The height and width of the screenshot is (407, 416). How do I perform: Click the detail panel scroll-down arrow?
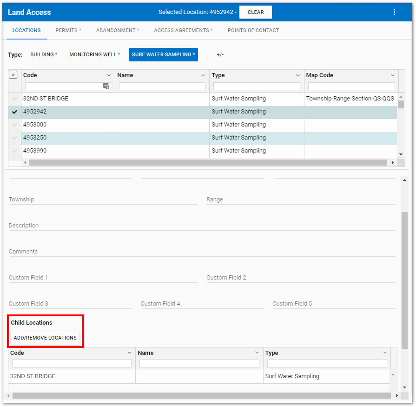tap(404, 387)
